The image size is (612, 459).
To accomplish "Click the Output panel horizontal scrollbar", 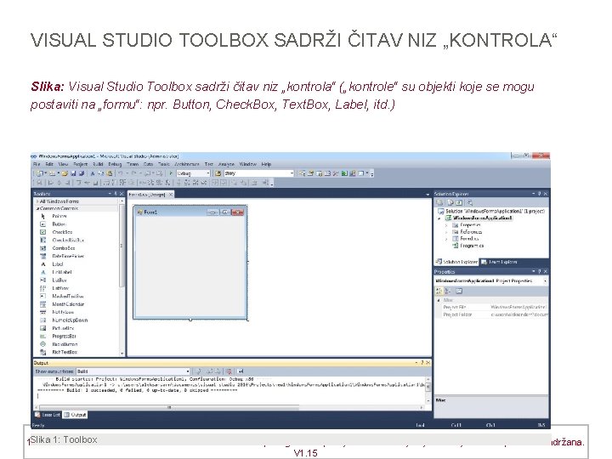I will [x=230, y=407].
